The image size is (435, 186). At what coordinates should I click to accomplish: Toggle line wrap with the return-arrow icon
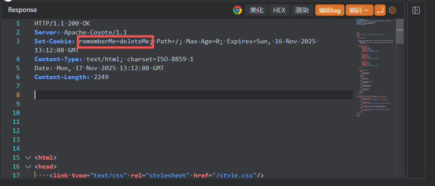(380, 10)
